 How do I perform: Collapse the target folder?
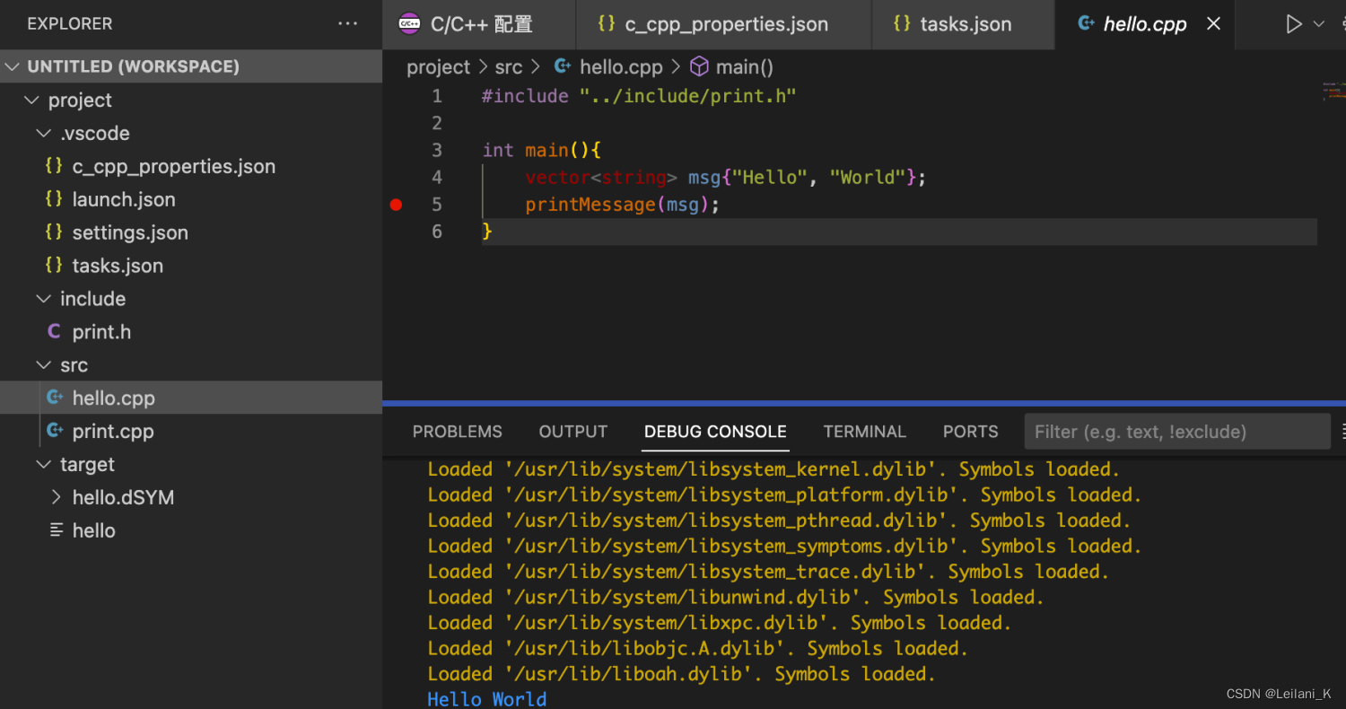191,465
